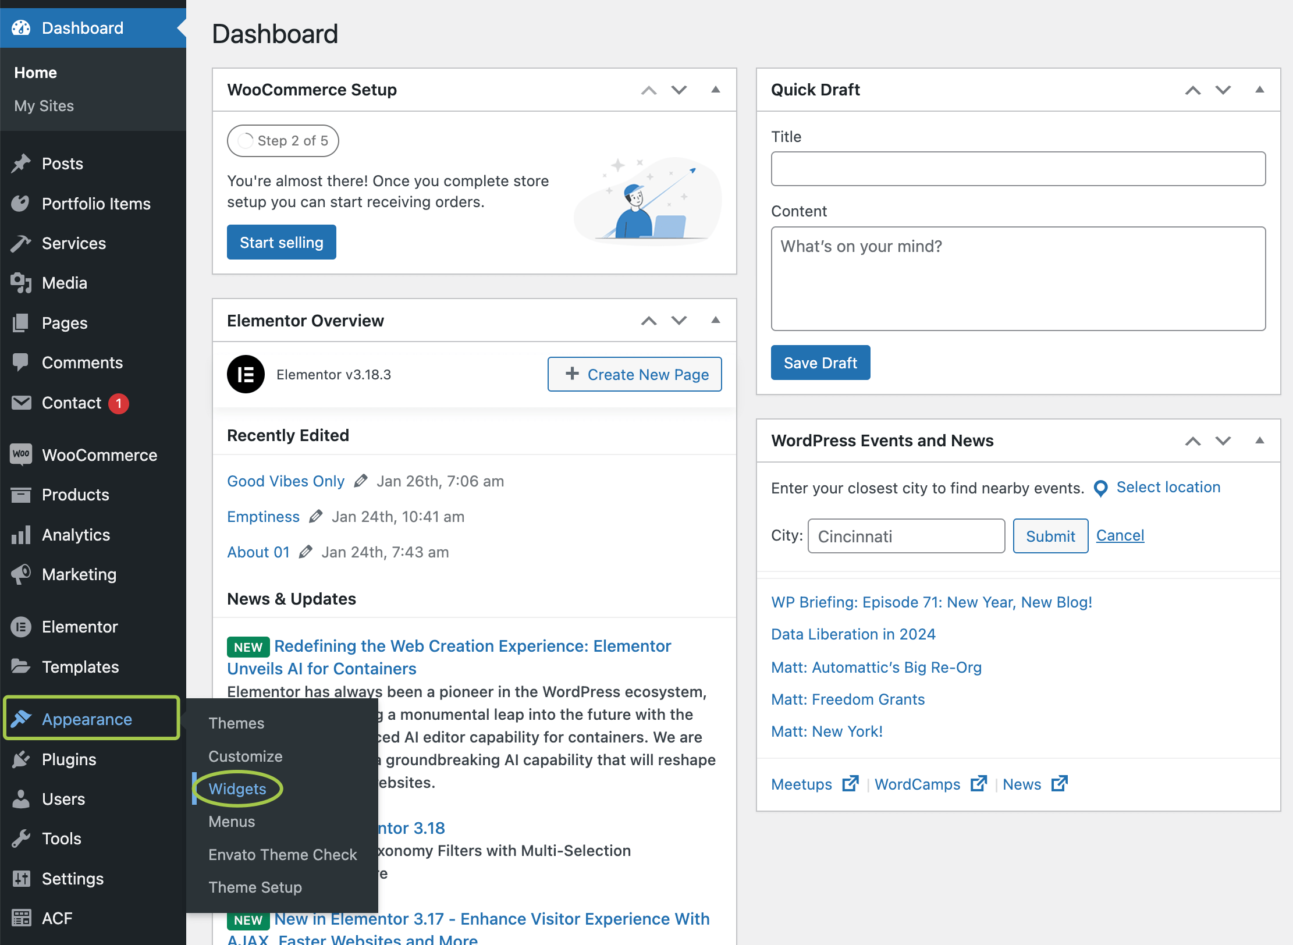Image resolution: width=1293 pixels, height=945 pixels.
Task: Click the Posts pushpin icon
Action: [21, 164]
